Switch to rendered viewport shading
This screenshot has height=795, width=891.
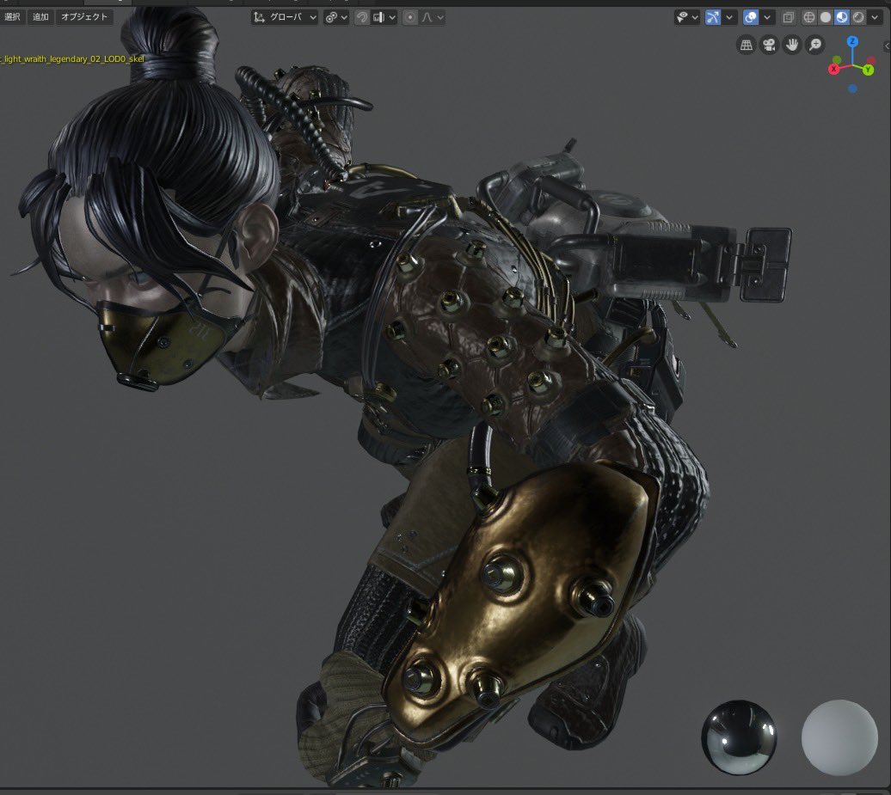(x=858, y=17)
